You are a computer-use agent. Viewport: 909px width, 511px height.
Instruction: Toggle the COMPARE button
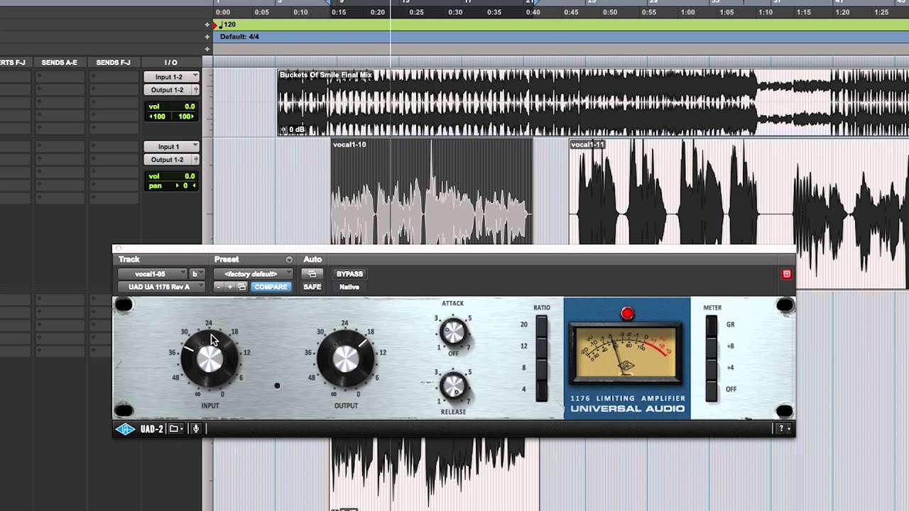pyautogui.click(x=271, y=287)
